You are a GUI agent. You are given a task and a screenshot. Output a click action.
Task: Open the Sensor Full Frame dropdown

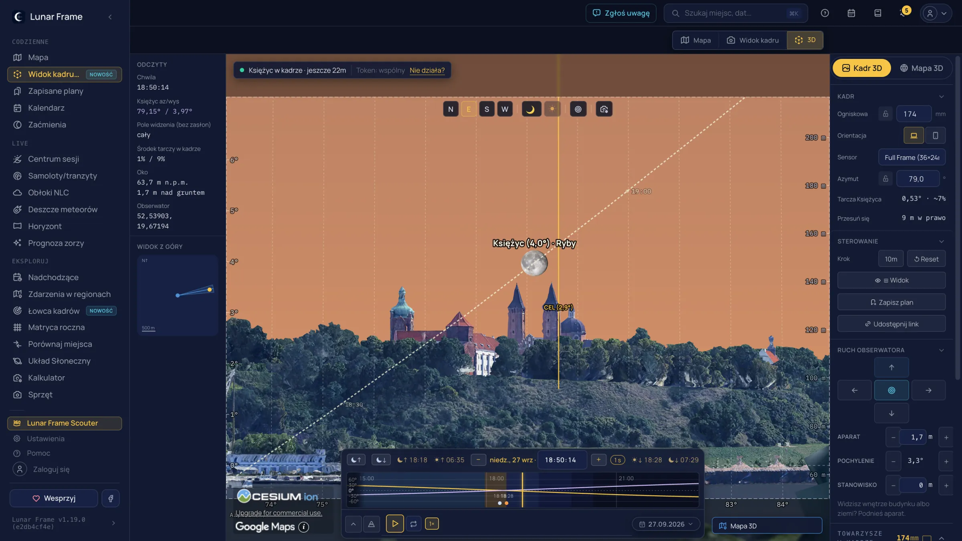point(911,157)
